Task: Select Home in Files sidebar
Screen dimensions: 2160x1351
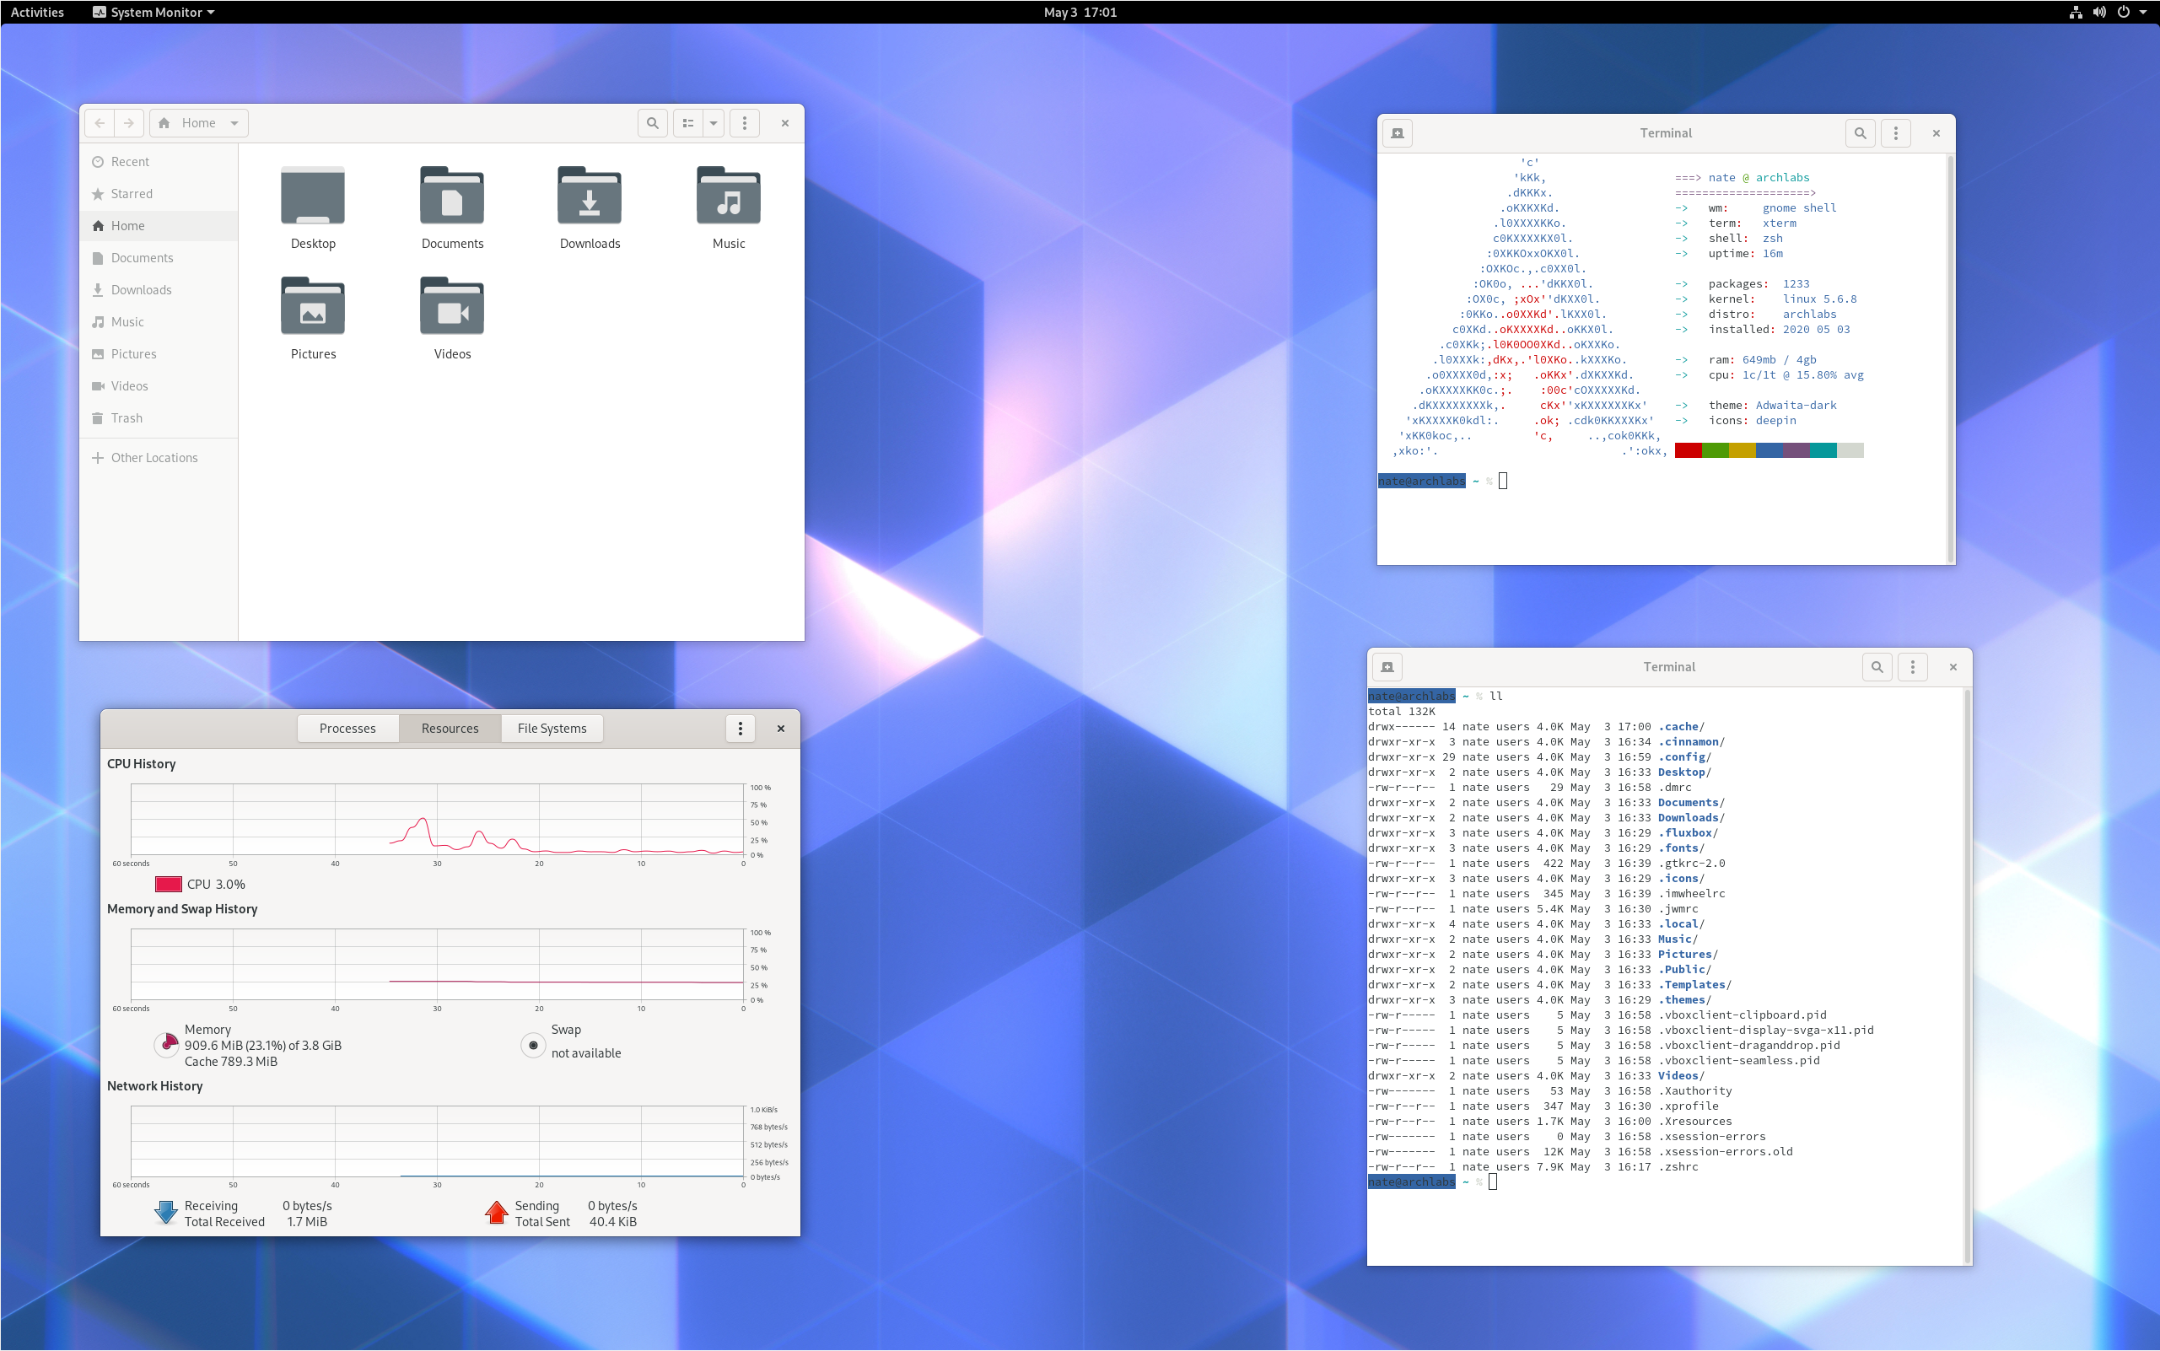Action: 159,226
